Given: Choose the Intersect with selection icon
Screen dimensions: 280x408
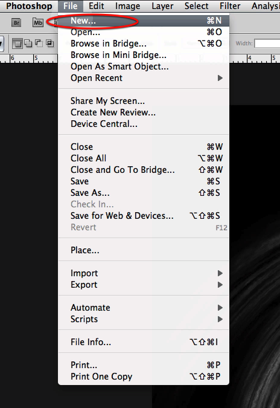Looking at the screenshot, I should click(x=49, y=43).
